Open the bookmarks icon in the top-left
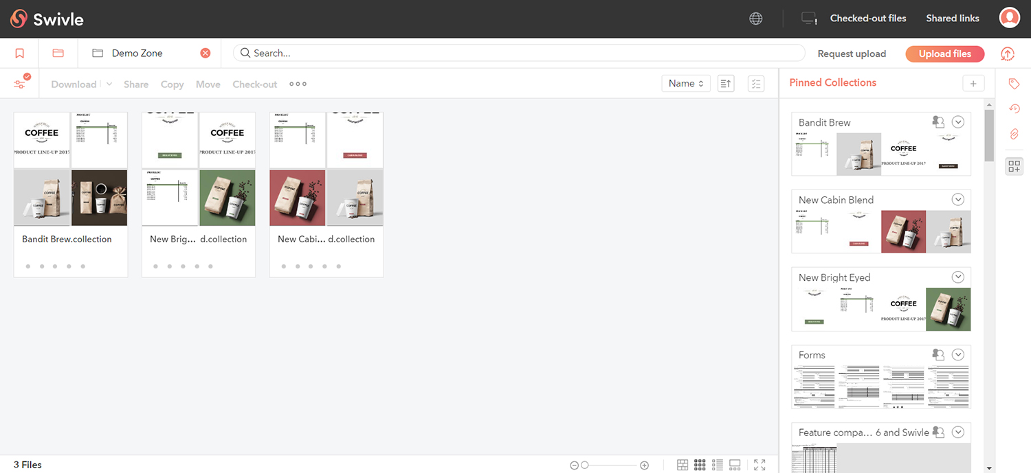The height and width of the screenshot is (473, 1031). tap(19, 54)
